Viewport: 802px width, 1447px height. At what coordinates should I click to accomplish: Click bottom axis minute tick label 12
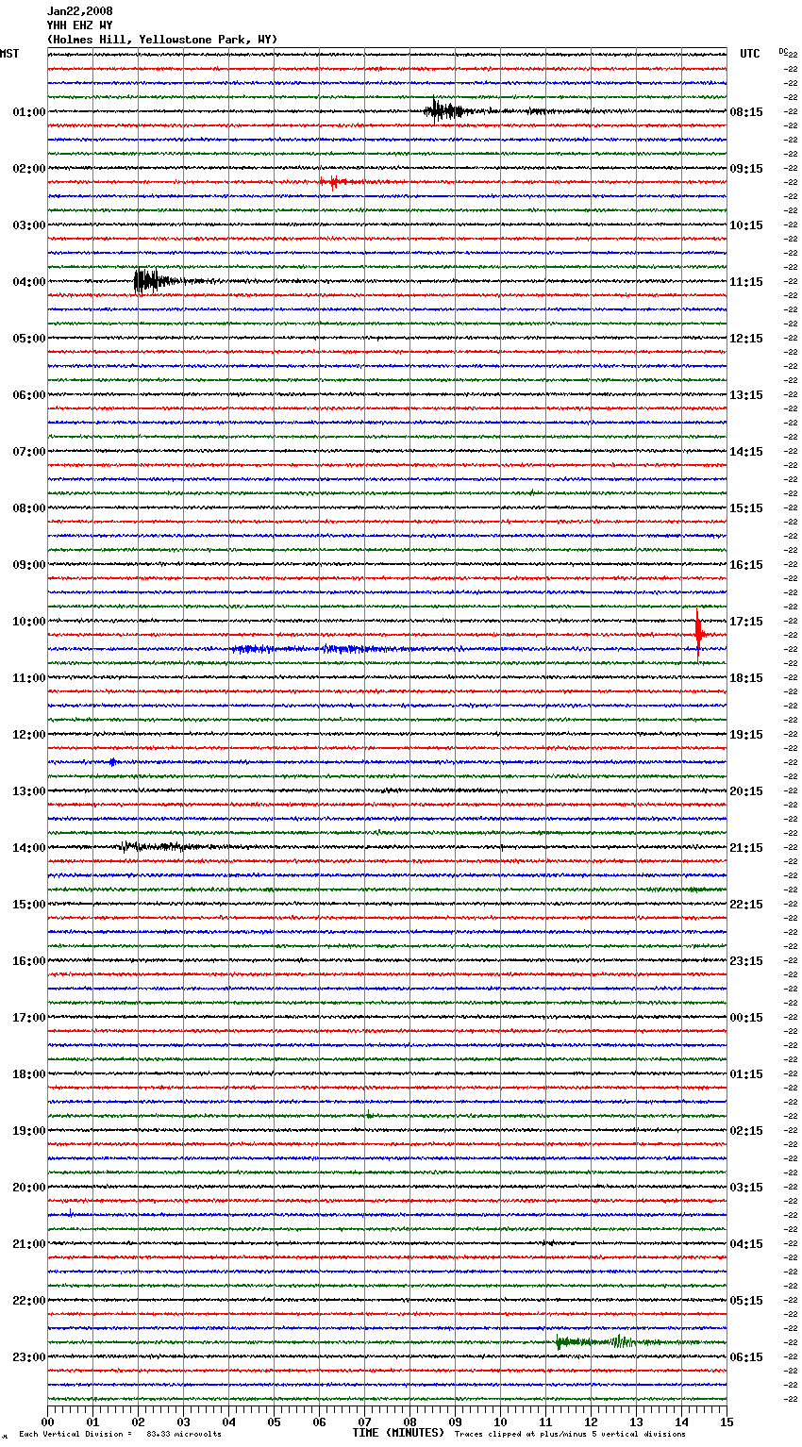591,1422
